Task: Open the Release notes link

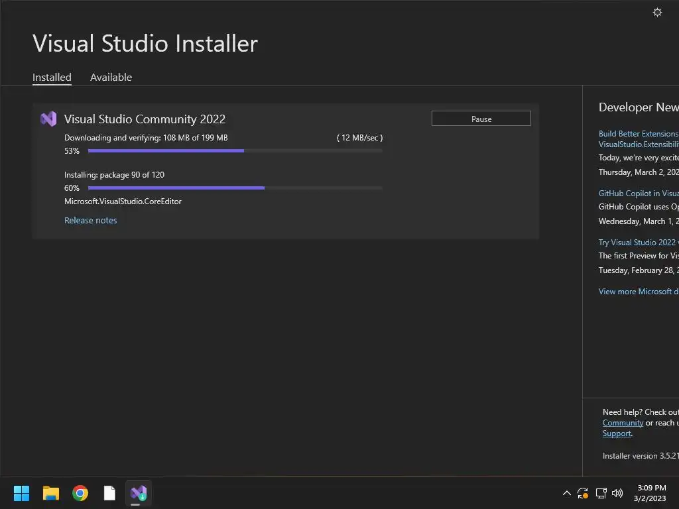Action: click(x=90, y=220)
